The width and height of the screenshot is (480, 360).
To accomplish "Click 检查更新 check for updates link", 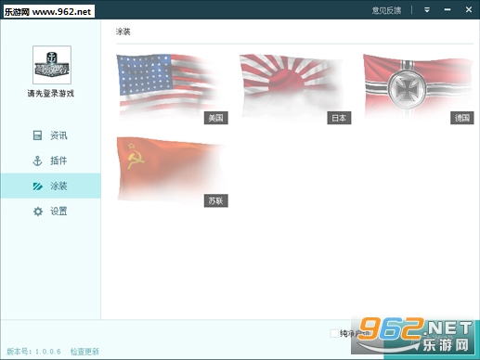I will coord(84,352).
